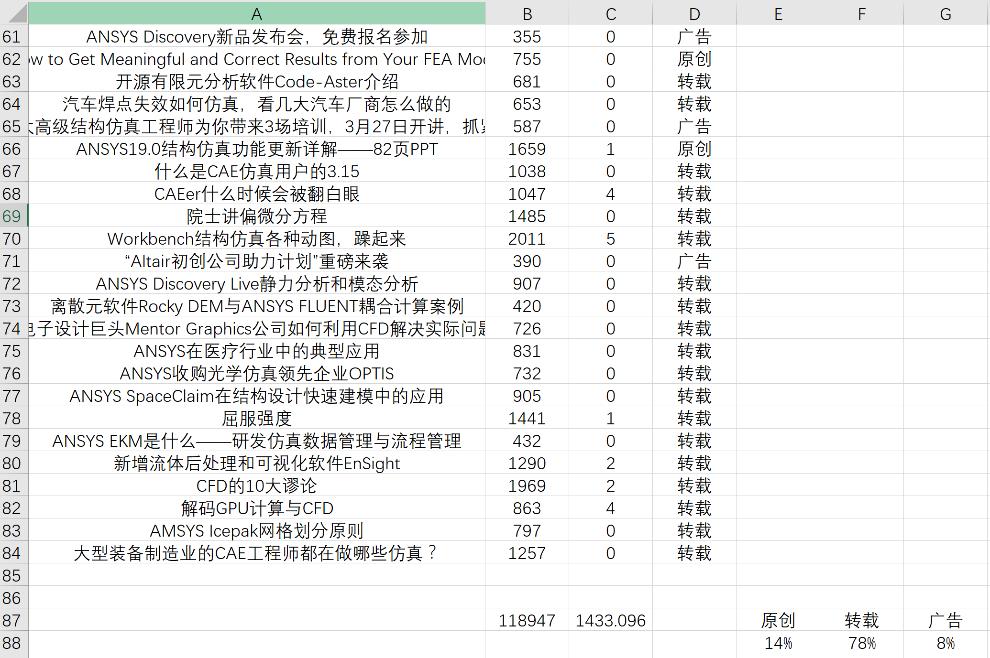
Task: Click cell '屈服强度'
Action: (257, 419)
